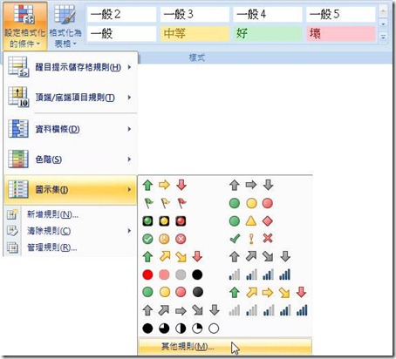The width and height of the screenshot is (396, 359).
Task: Expand arrow beside 色階
Action: tap(129, 159)
